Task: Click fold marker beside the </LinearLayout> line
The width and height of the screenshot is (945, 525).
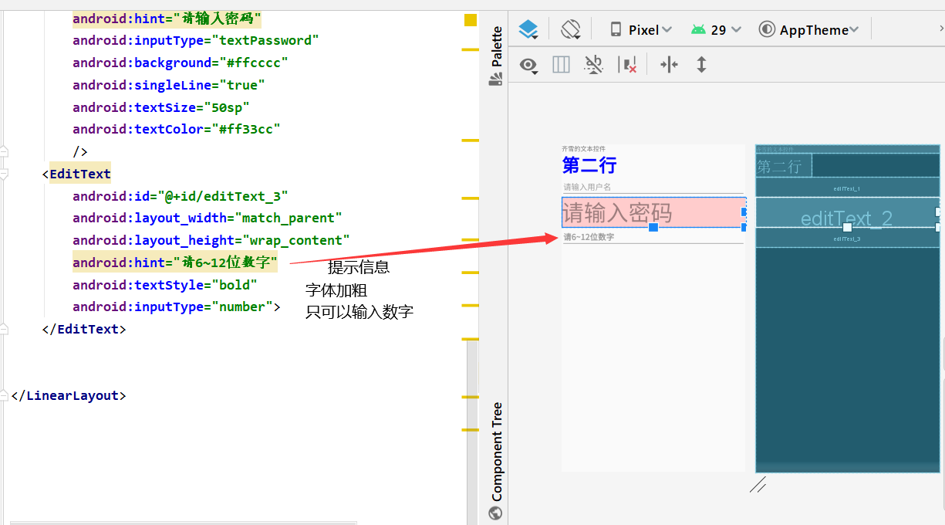Action: pyautogui.click(x=4, y=395)
